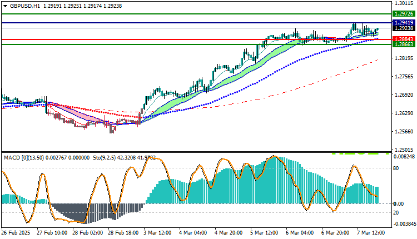
Task: Click the -0.003845 indicator scale value
Action: 404,224
